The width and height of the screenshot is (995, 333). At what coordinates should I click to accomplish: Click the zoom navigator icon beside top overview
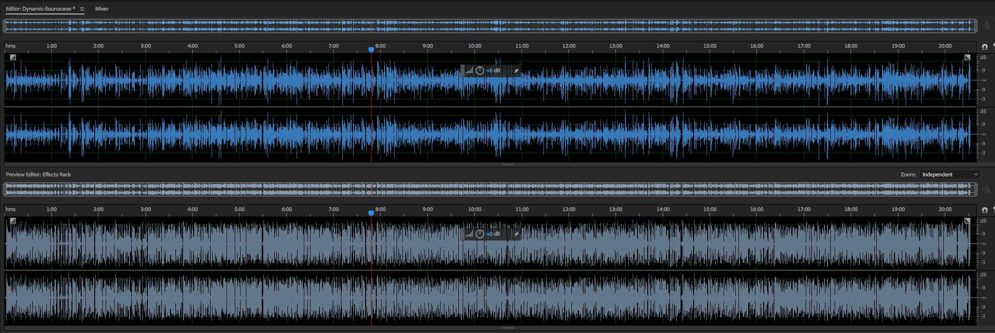[x=986, y=26]
